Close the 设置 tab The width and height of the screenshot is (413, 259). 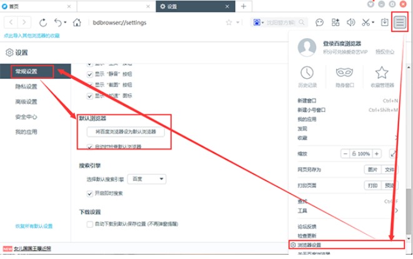[x=227, y=7]
